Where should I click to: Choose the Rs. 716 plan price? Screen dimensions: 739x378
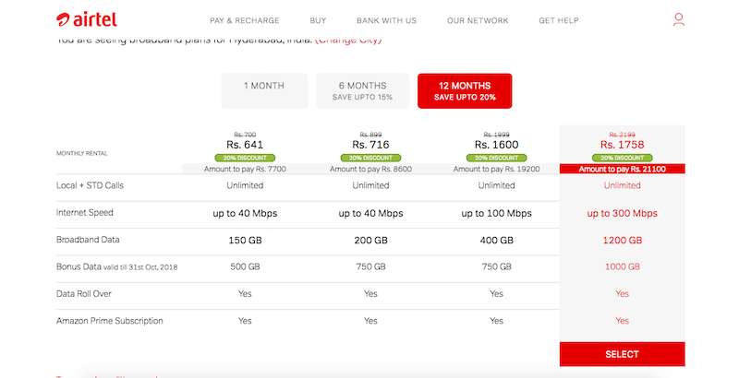click(371, 145)
